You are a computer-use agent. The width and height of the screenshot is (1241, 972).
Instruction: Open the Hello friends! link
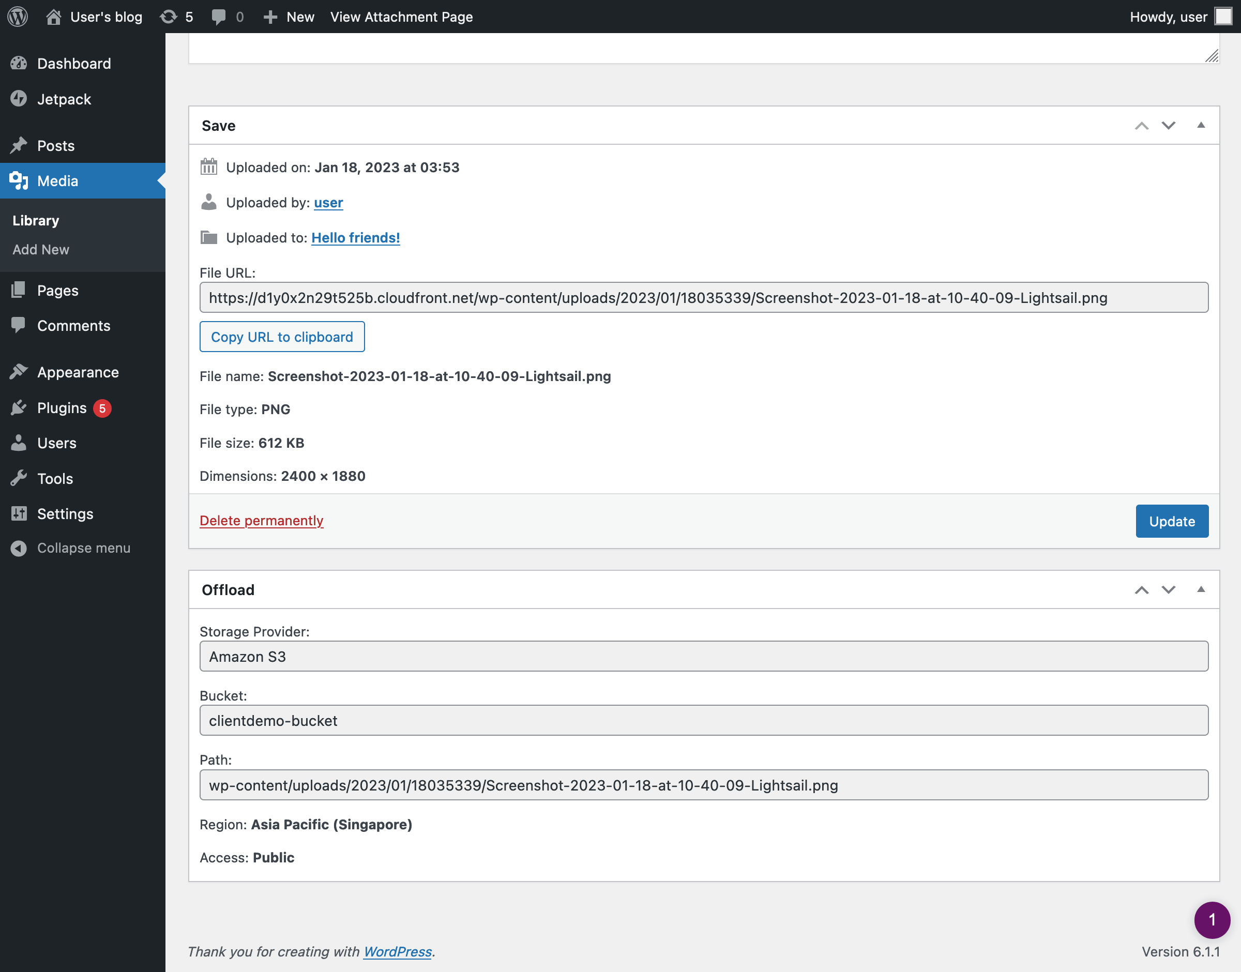pos(356,237)
